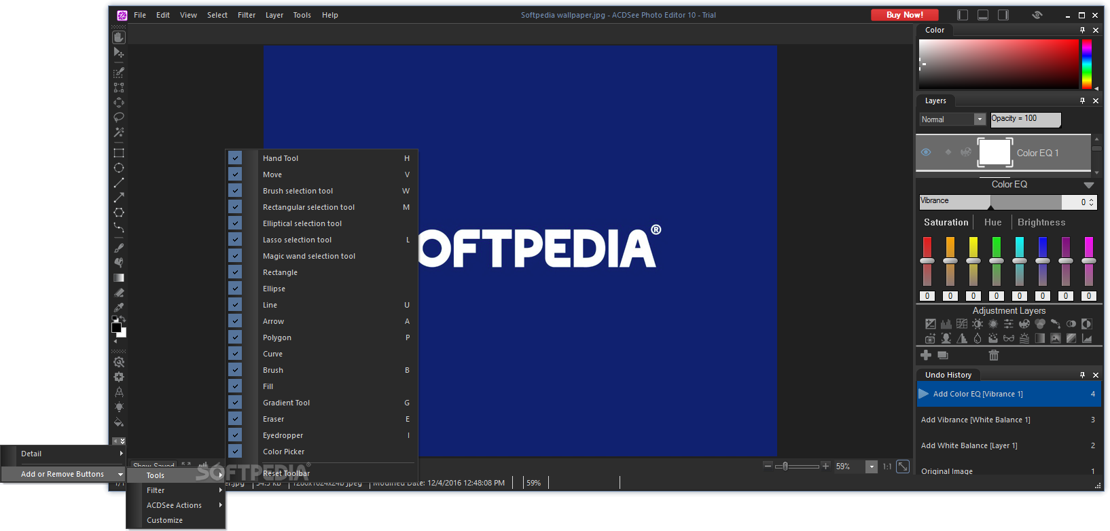Viewport: 1110px width, 531px height.
Task: Add a new layer with plus icon
Action: click(x=926, y=355)
